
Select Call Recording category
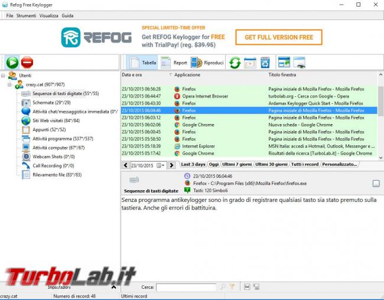pos(53,166)
